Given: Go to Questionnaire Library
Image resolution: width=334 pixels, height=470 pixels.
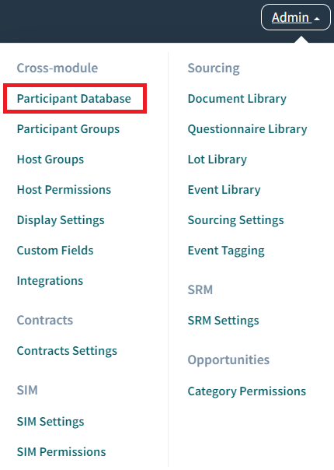Looking at the screenshot, I should 248,129.
